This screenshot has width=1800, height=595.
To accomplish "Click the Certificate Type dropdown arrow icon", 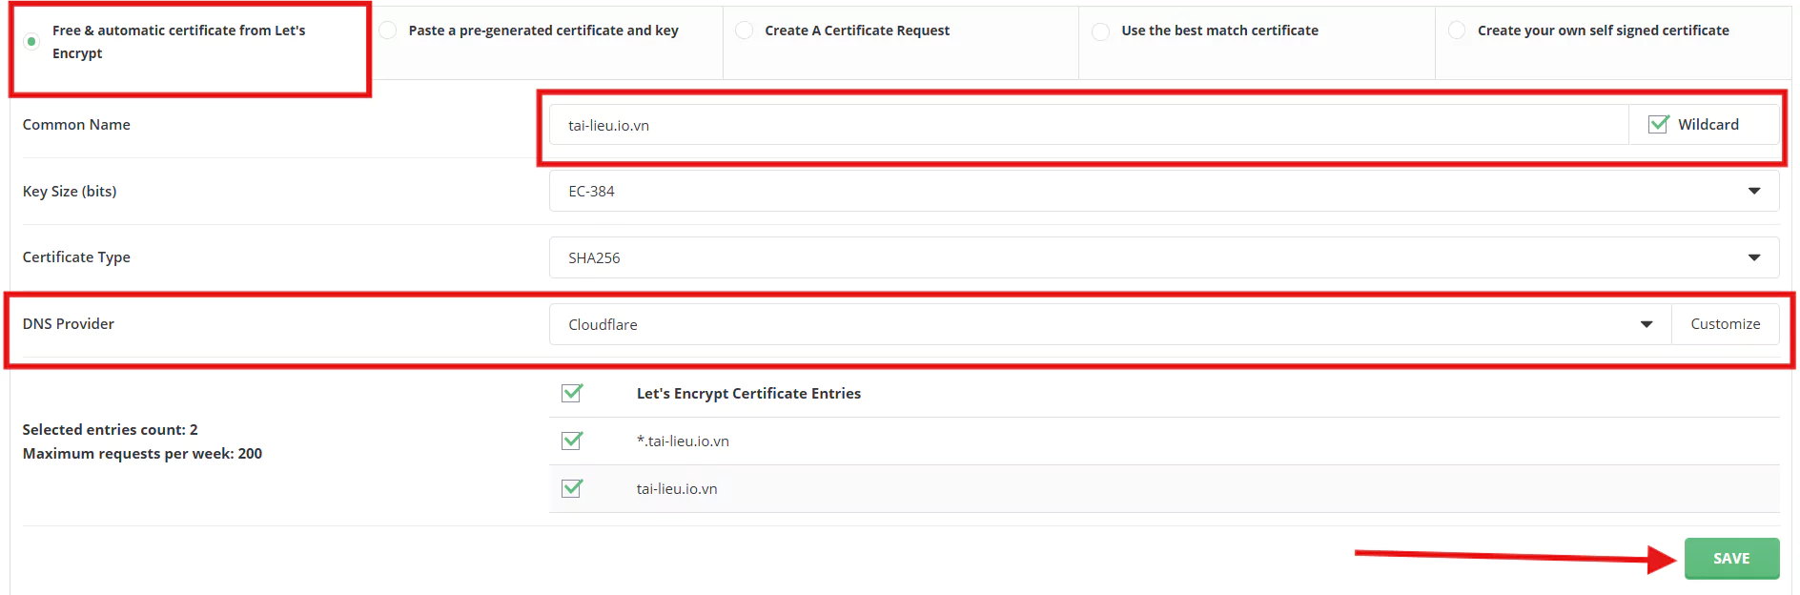I will [1754, 257].
